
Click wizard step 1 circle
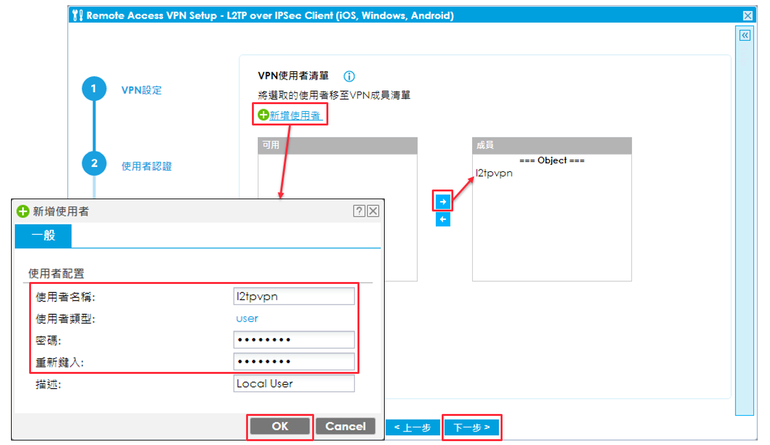[94, 89]
